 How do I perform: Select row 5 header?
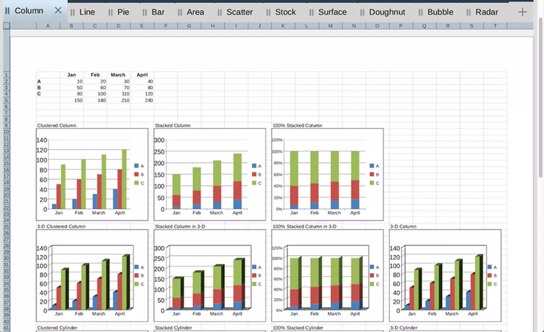click(x=6, y=100)
